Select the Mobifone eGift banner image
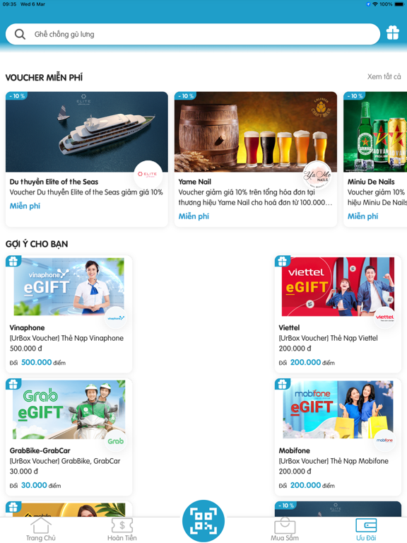The height and width of the screenshot is (543, 407). (x=338, y=409)
